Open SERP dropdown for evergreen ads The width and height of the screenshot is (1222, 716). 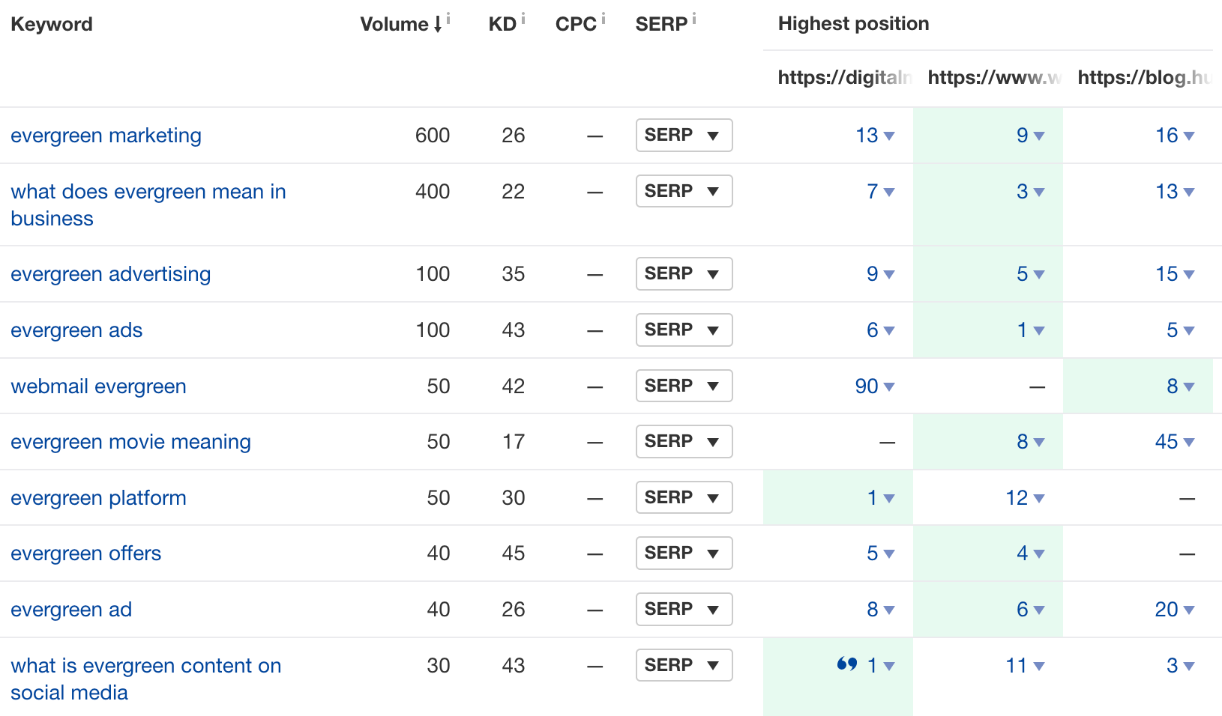(683, 330)
